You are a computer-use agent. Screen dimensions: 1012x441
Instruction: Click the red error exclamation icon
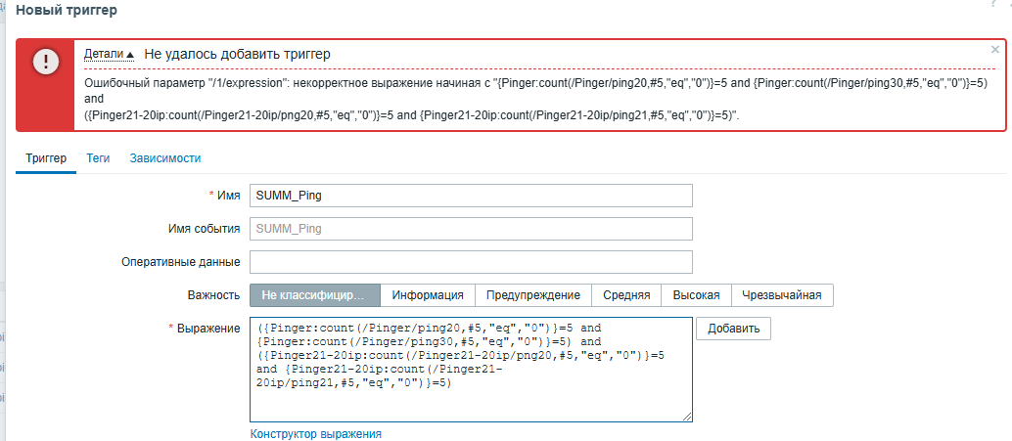point(45,62)
